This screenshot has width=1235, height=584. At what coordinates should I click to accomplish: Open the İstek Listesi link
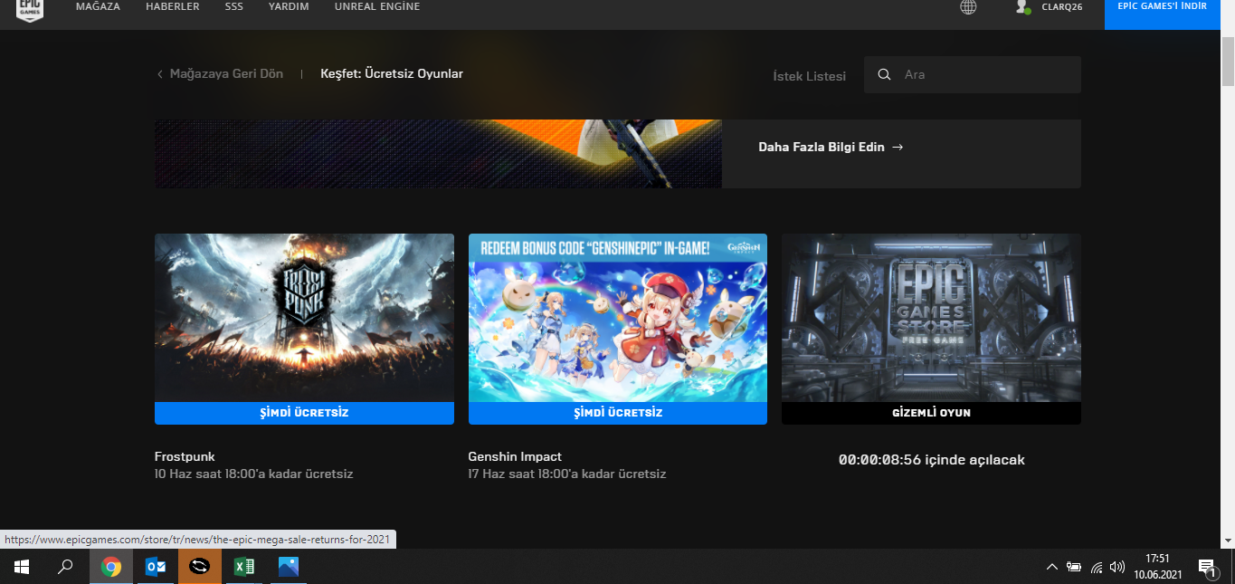(810, 76)
